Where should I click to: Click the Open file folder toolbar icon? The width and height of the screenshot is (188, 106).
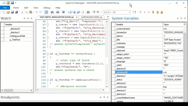(8, 12)
